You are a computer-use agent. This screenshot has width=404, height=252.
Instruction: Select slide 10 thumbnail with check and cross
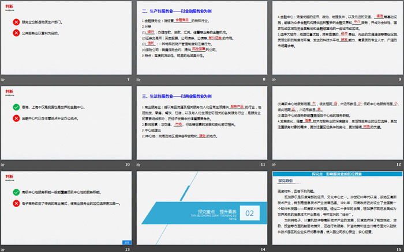coord(66,123)
